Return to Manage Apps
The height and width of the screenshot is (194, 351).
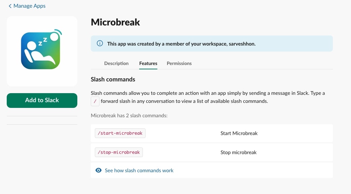coord(29,6)
